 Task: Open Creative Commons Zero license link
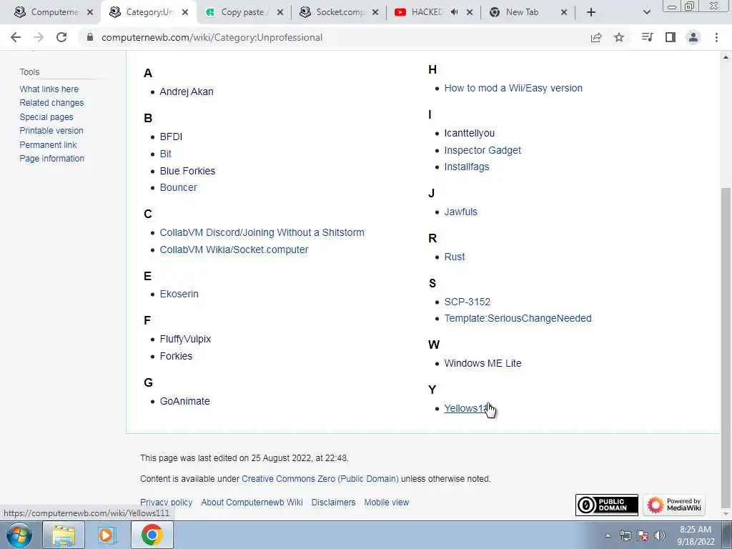point(320,479)
